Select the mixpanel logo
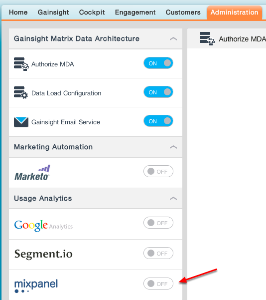This screenshot has height=300, width=266. (36, 286)
